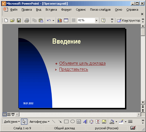Switch to Slide Sorter view
The width and height of the screenshot is (146, 132).
point(9,115)
